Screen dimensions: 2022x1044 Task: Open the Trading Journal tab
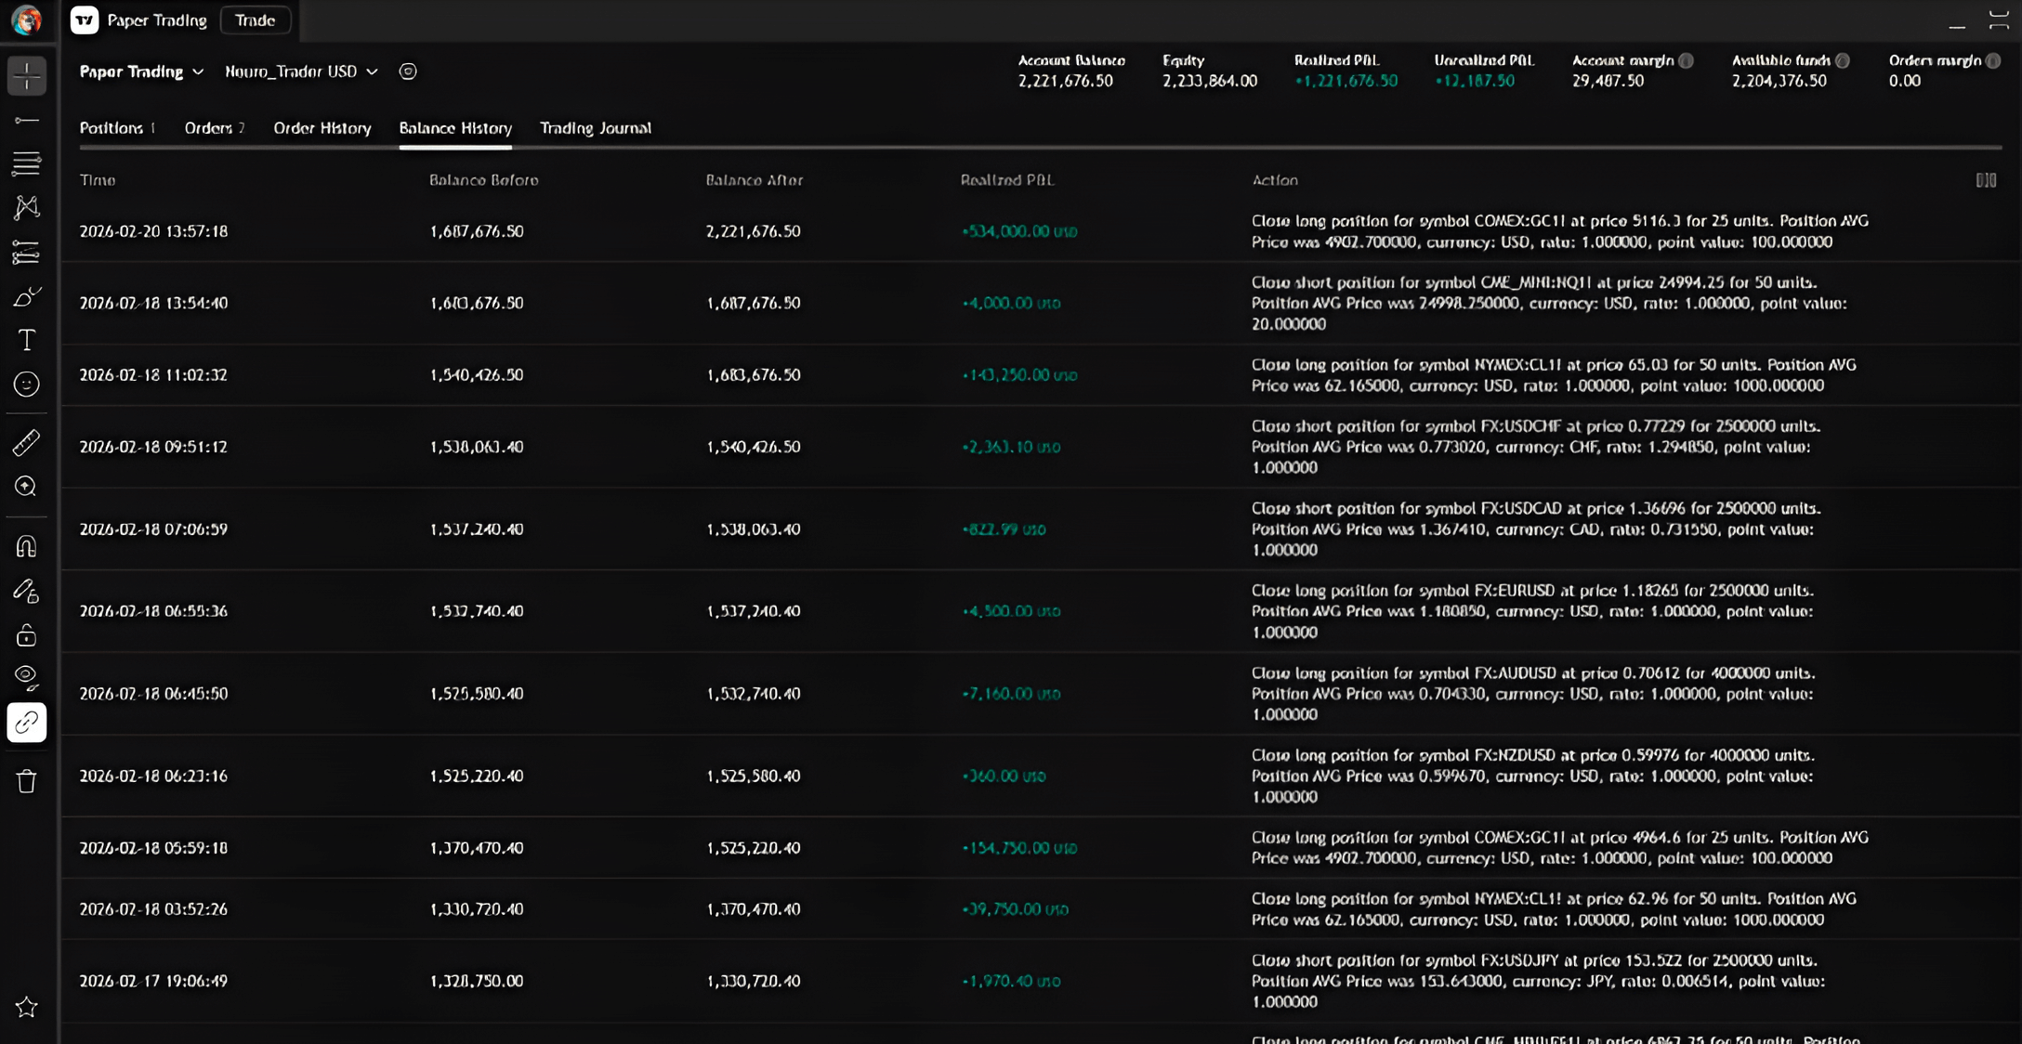595,128
